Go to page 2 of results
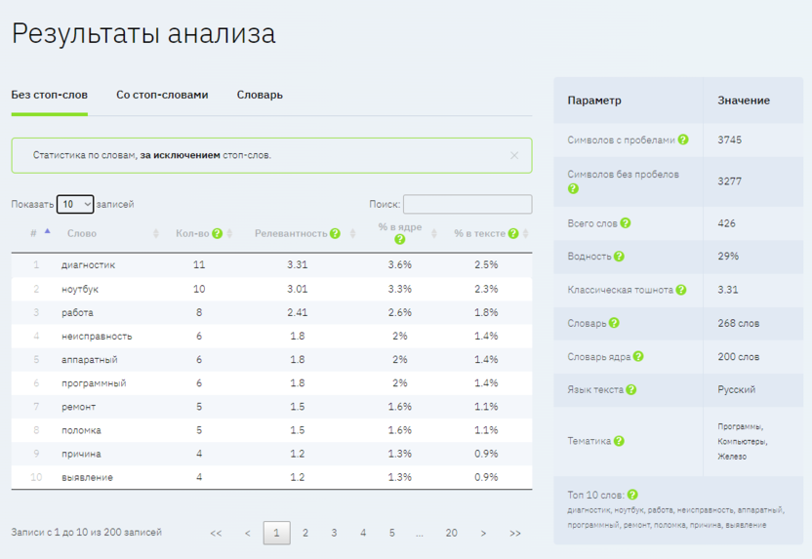The width and height of the screenshot is (812, 559). pyautogui.click(x=305, y=534)
